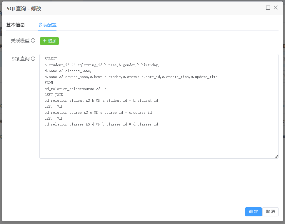The height and width of the screenshot is (224, 285).
Task: Click the info icon beside 关联模型
Action: click(33, 41)
